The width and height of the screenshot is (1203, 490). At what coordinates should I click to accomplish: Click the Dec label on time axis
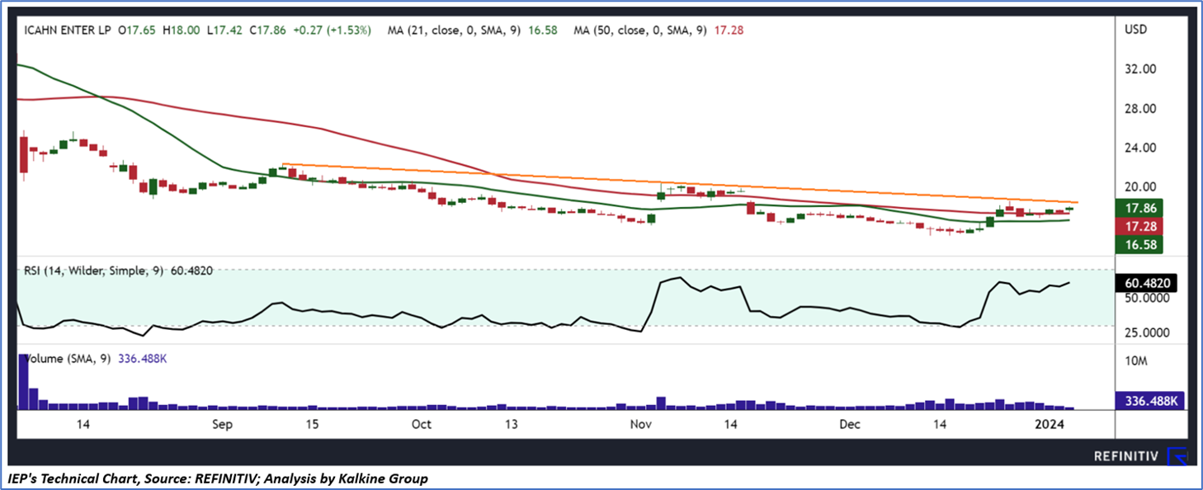pos(850,424)
